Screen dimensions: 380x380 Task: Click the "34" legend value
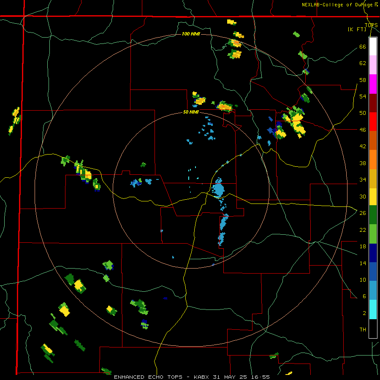[x=363, y=180]
